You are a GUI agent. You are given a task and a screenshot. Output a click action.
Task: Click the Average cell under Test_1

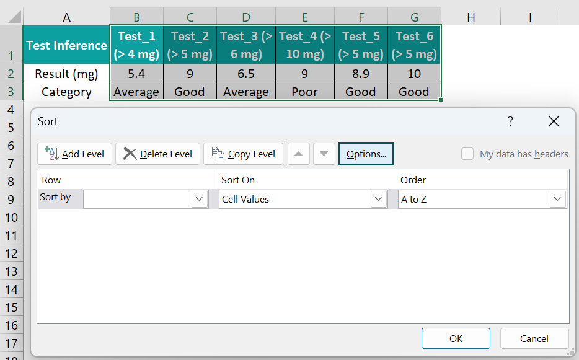136,91
